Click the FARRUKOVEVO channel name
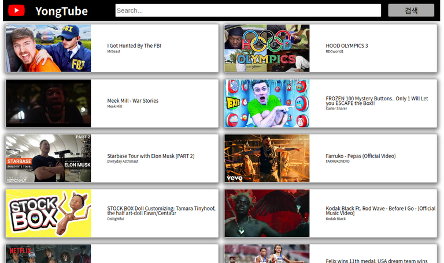The height and width of the screenshot is (263, 444). [x=338, y=161]
